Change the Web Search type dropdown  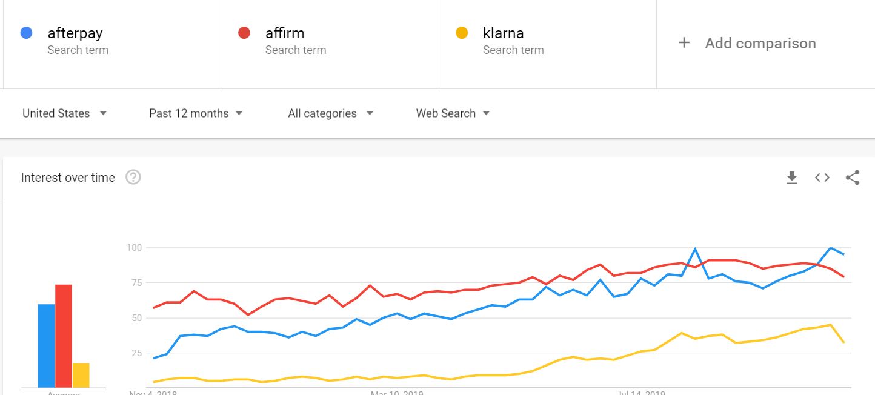[x=453, y=113]
